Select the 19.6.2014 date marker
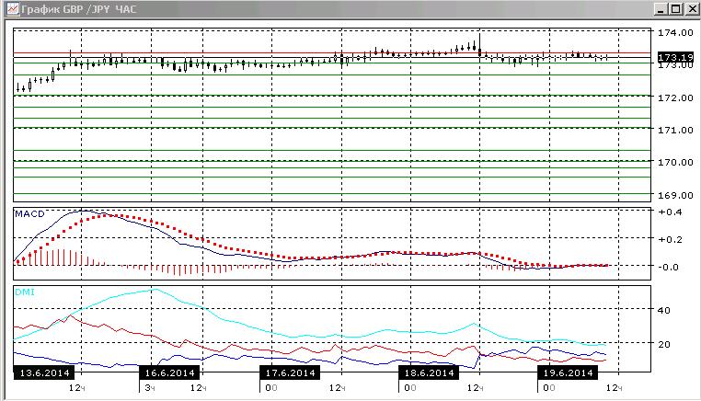The image size is (701, 401). (568, 372)
